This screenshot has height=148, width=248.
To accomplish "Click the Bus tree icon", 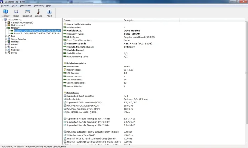I will (9, 36).
